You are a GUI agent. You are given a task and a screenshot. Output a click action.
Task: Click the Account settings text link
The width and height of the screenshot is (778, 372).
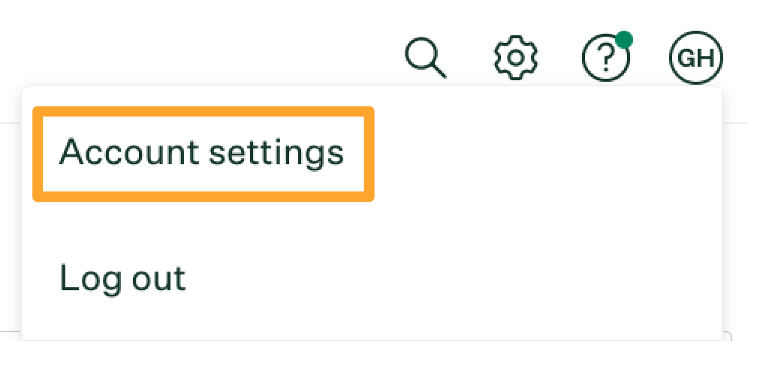pyautogui.click(x=201, y=152)
